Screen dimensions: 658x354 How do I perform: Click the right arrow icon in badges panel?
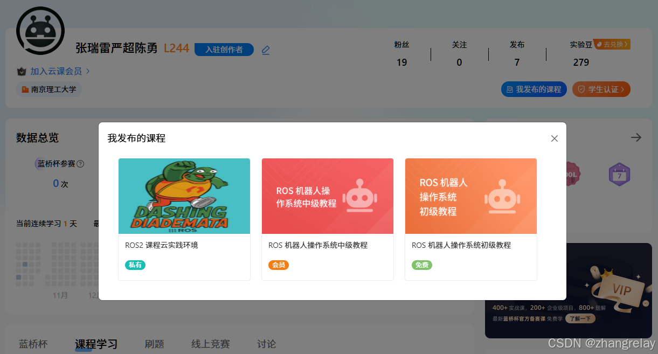pyautogui.click(x=636, y=137)
